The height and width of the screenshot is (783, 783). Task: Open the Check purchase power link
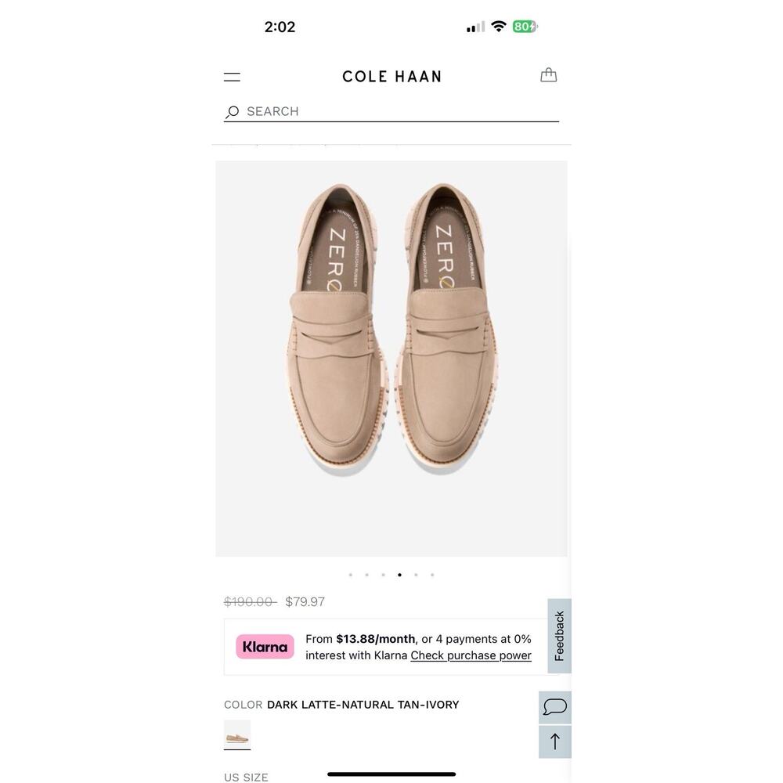coord(471,655)
